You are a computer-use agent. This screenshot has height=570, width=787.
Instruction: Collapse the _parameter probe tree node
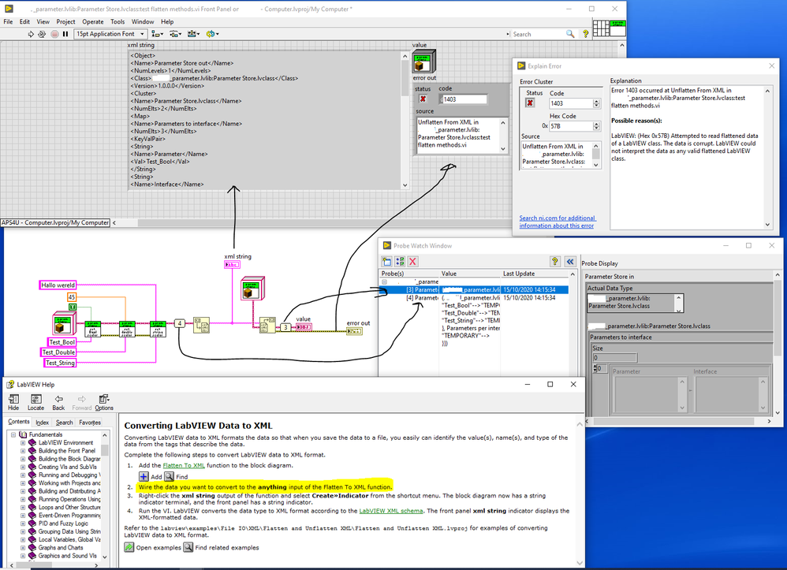385,282
